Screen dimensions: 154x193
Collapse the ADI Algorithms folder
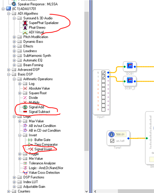point(9,14)
